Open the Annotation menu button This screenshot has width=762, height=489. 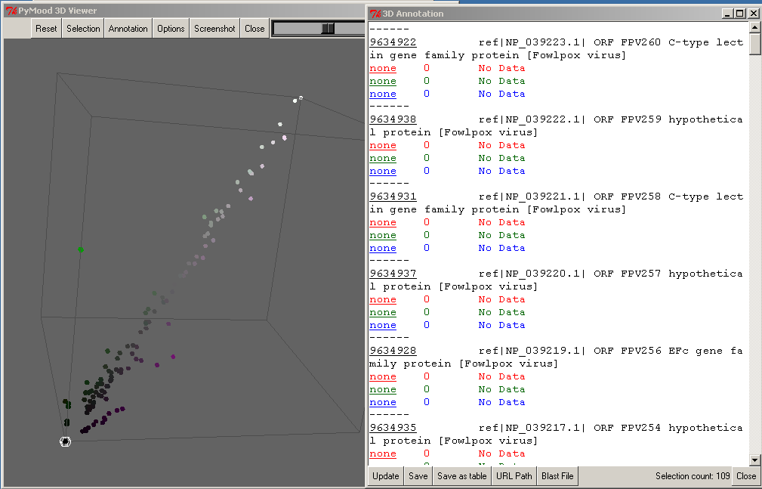pos(128,29)
